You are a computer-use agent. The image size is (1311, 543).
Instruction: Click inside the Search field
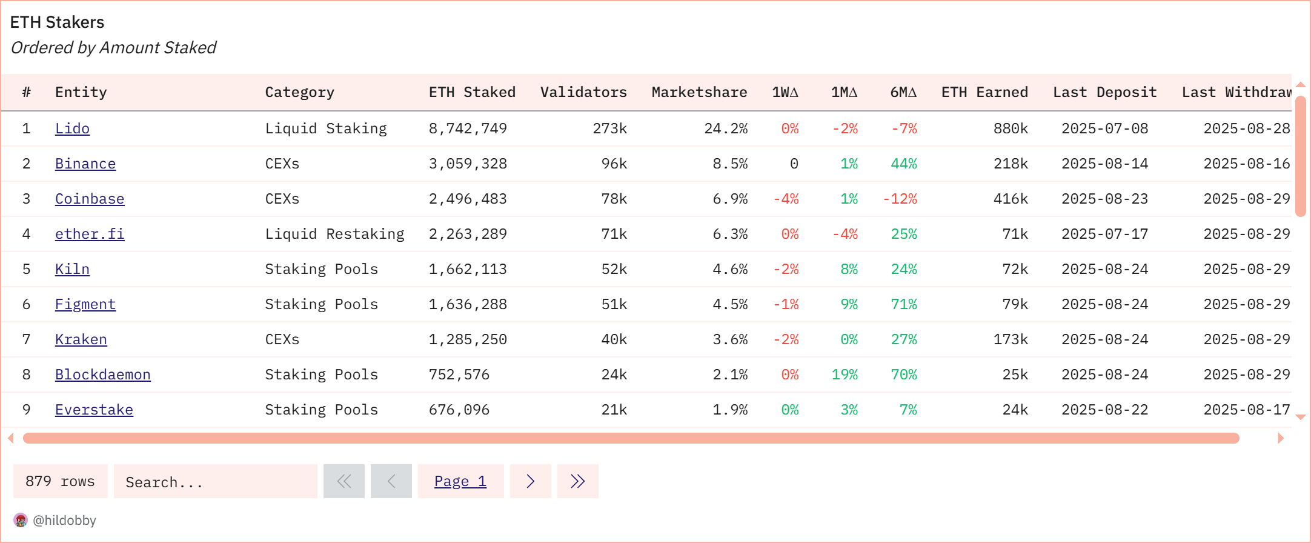[215, 481]
